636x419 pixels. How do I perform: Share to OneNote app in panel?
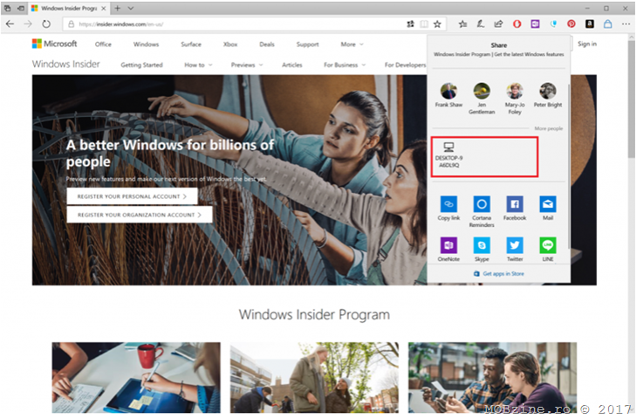point(448,250)
